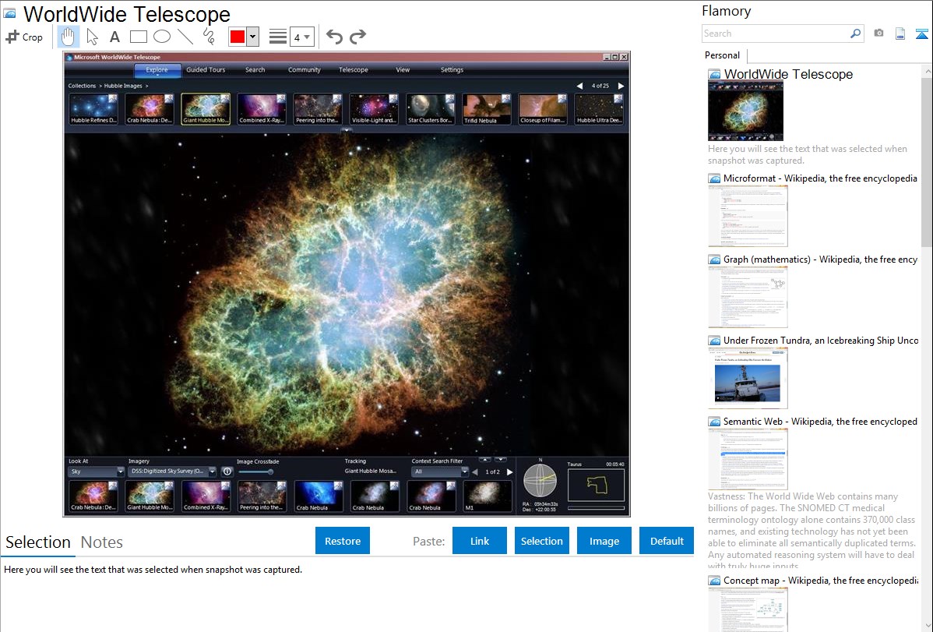Go to next page of 25 collection items
Screen dimensions: 933x632
coord(621,86)
